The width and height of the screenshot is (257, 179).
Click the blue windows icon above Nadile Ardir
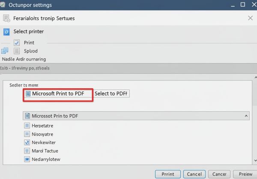pyautogui.click(x=5, y=51)
